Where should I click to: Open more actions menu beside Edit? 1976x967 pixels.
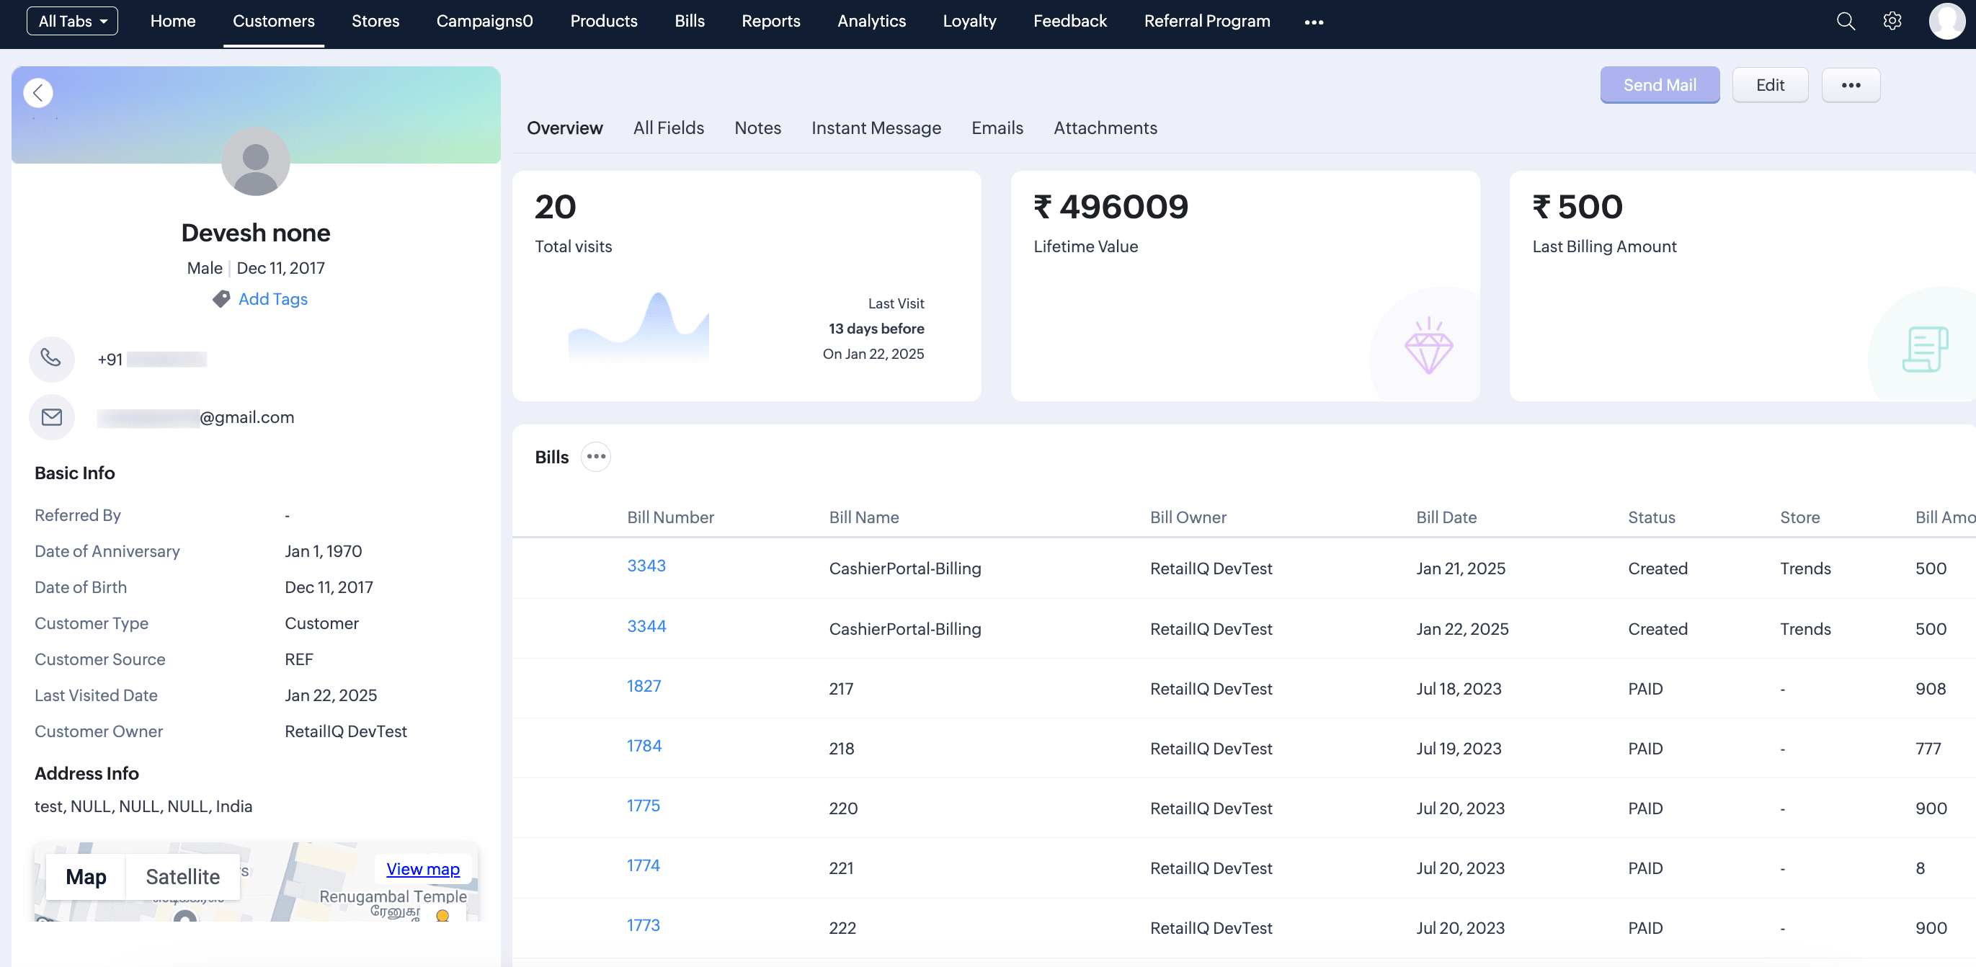click(x=1850, y=85)
